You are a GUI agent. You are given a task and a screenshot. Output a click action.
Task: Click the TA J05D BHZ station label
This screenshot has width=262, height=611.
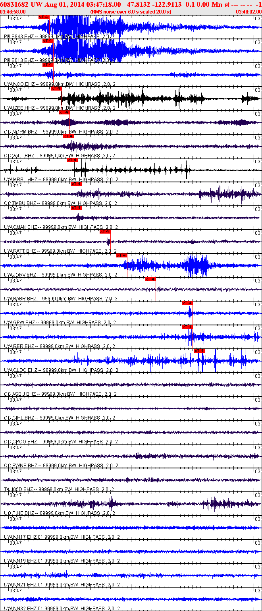point(59,489)
